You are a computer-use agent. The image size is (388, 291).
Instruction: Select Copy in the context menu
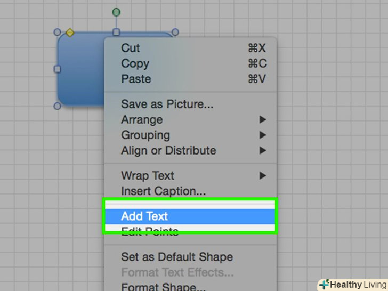click(135, 63)
